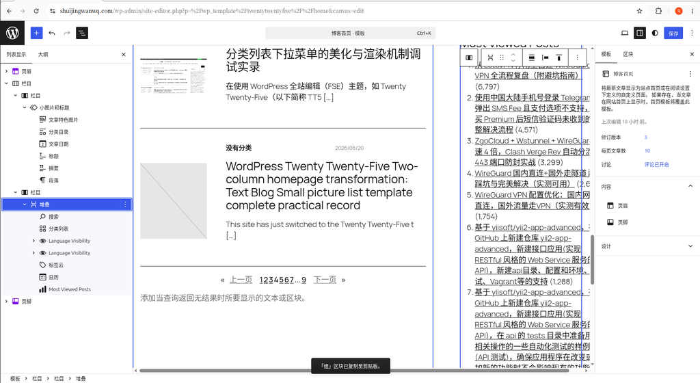Close the list view panel
This screenshot has width=700, height=383.
point(124,55)
